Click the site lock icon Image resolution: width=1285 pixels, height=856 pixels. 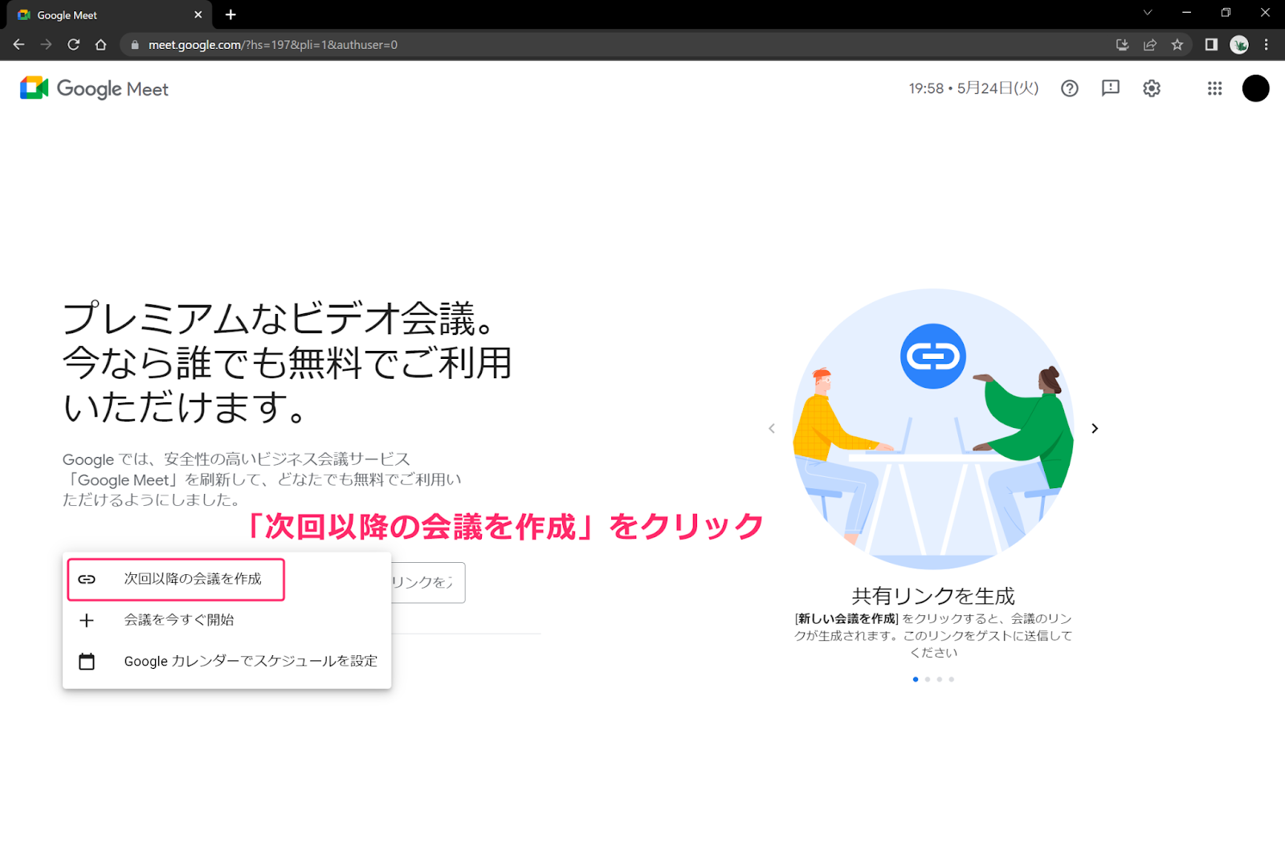tap(135, 45)
